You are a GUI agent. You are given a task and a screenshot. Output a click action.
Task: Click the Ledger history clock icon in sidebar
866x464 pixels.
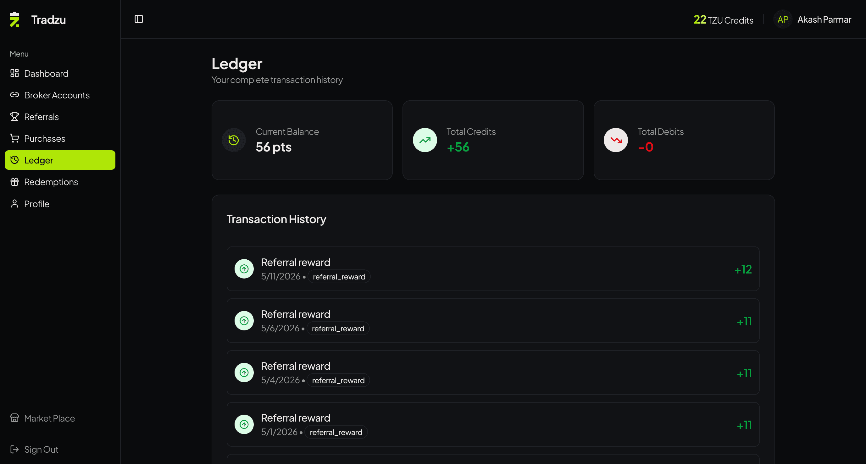click(x=14, y=160)
